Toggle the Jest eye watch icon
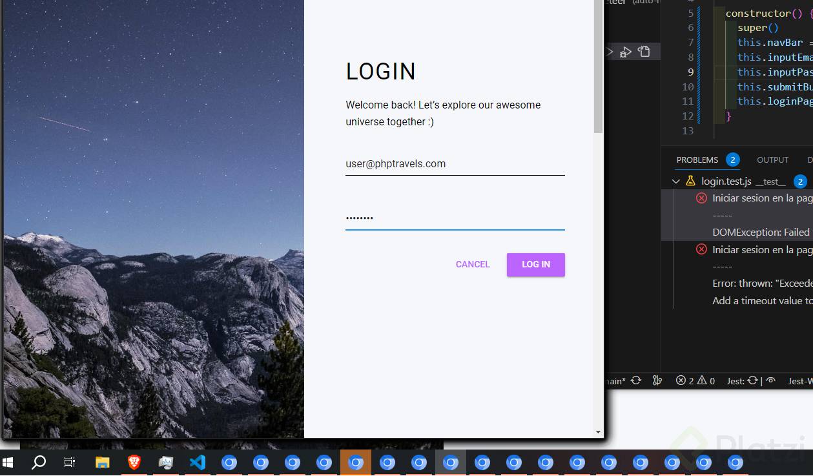This screenshot has width=813, height=476. pyautogui.click(x=770, y=381)
